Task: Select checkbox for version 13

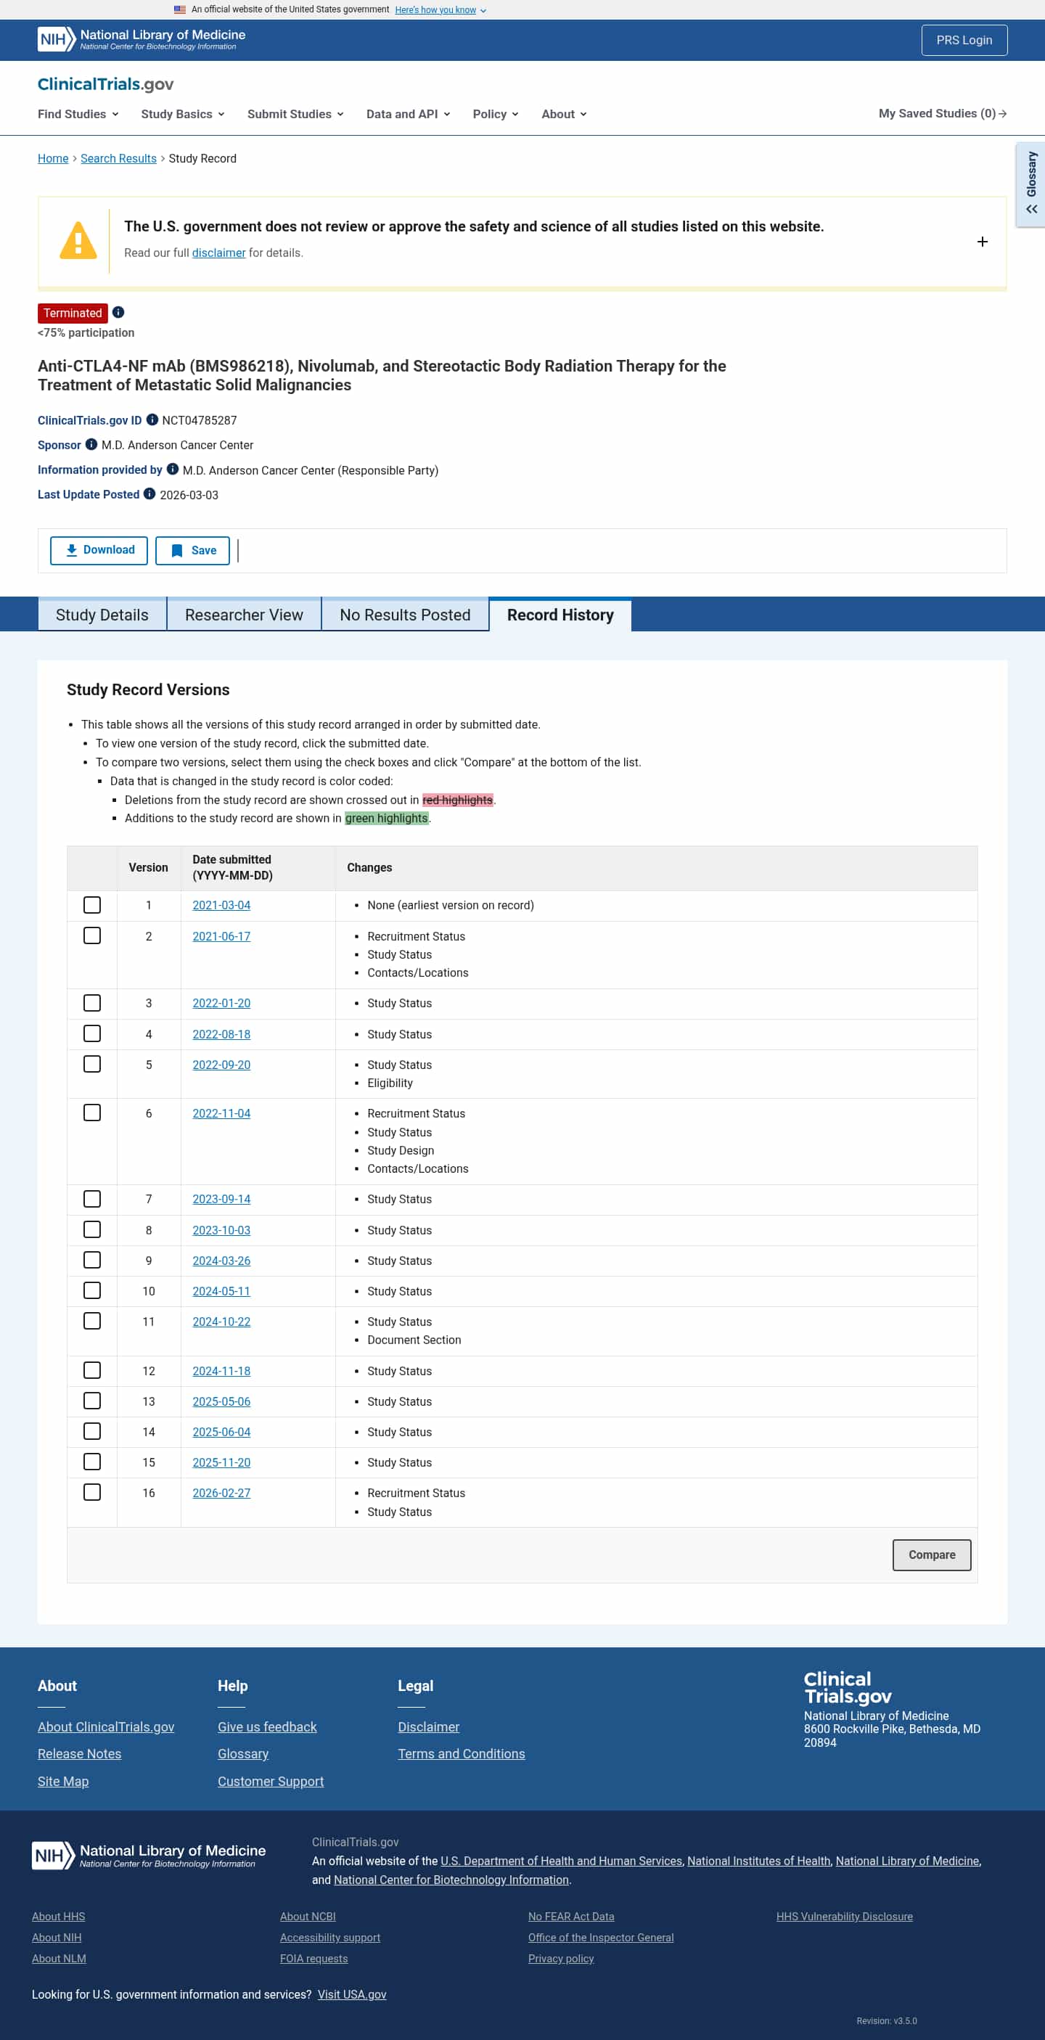Action: point(92,1401)
